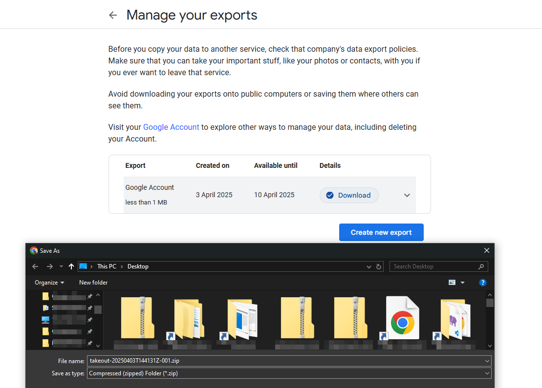Open the More view options dropdown arrow
542x388 pixels.
[462, 283]
